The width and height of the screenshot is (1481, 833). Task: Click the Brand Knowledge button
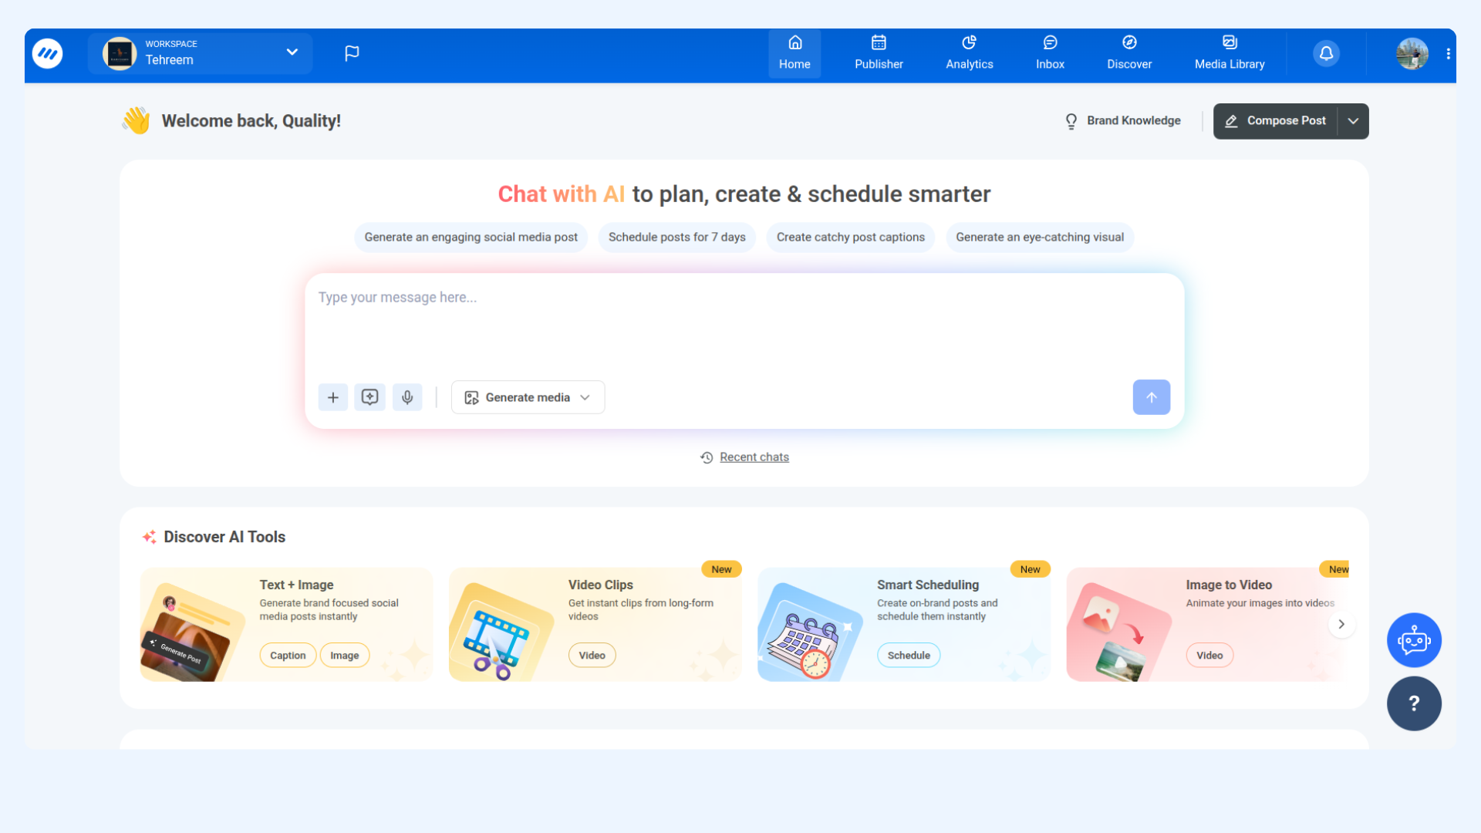pyautogui.click(x=1123, y=121)
